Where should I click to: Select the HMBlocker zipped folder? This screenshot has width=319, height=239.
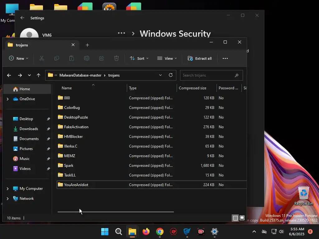(x=152, y=137)
